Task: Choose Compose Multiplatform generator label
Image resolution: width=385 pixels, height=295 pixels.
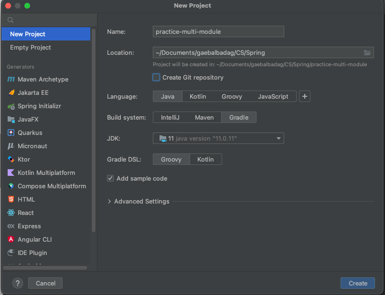Action: 52,186
